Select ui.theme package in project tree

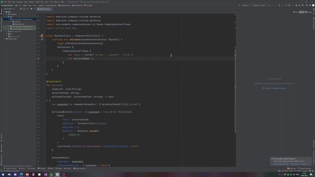tap(18, 22)
